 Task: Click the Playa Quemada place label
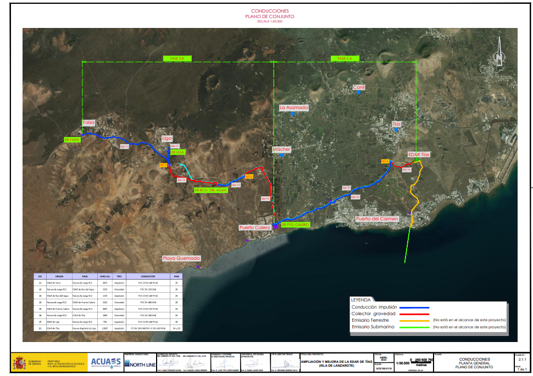(x=181, y=258)
